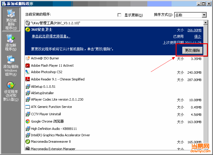Image resolution: width=213 pixels, height=155 pixels.
Task: Click the 360安全卫士 shield icon
Action: coord(28,30)
